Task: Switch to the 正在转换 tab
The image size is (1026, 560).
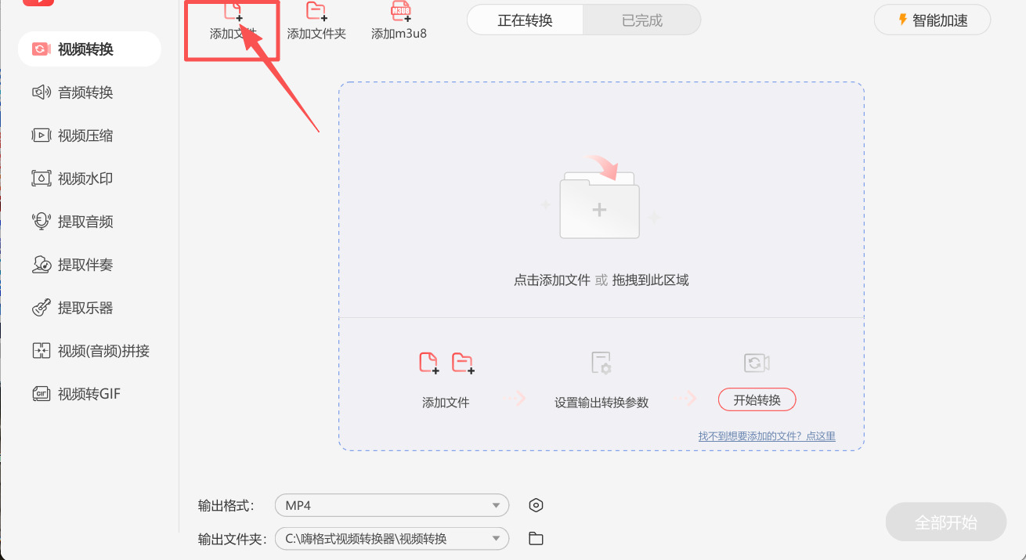Action: coord(526,20)
